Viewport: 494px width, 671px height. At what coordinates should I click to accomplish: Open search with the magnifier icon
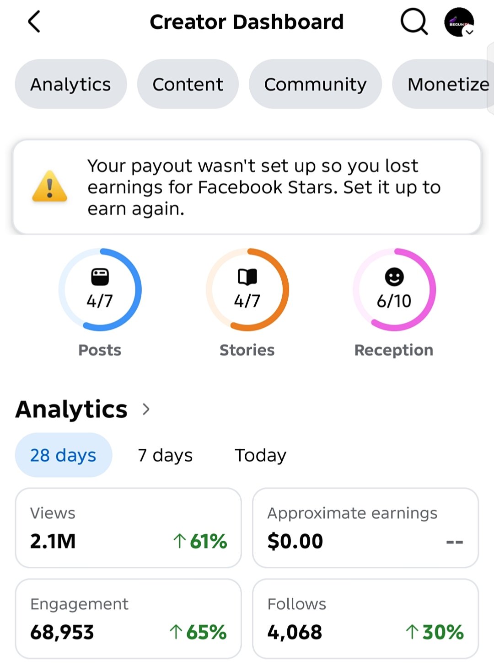coord(414,21)
